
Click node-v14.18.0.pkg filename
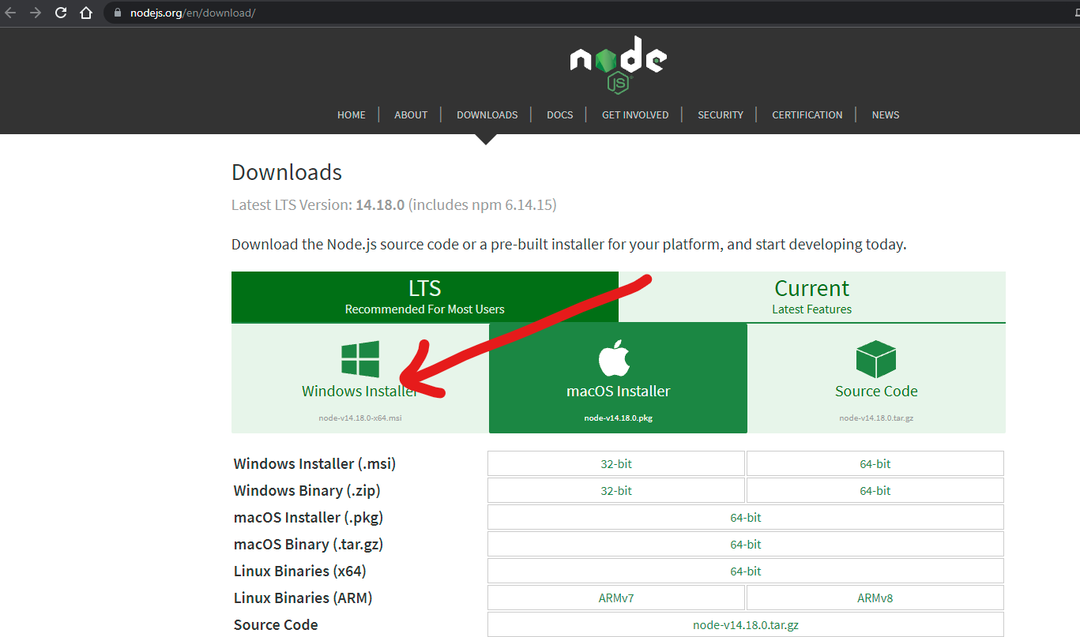click(x=619, y=418)
